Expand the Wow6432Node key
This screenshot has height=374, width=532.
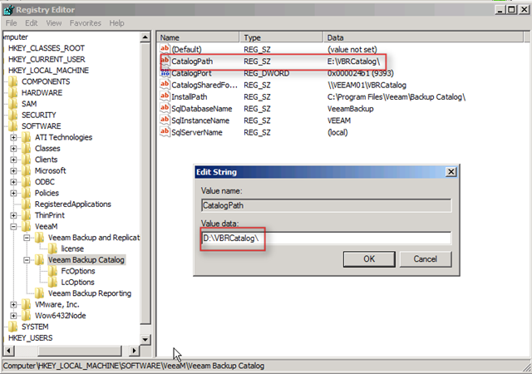(14, 316)
